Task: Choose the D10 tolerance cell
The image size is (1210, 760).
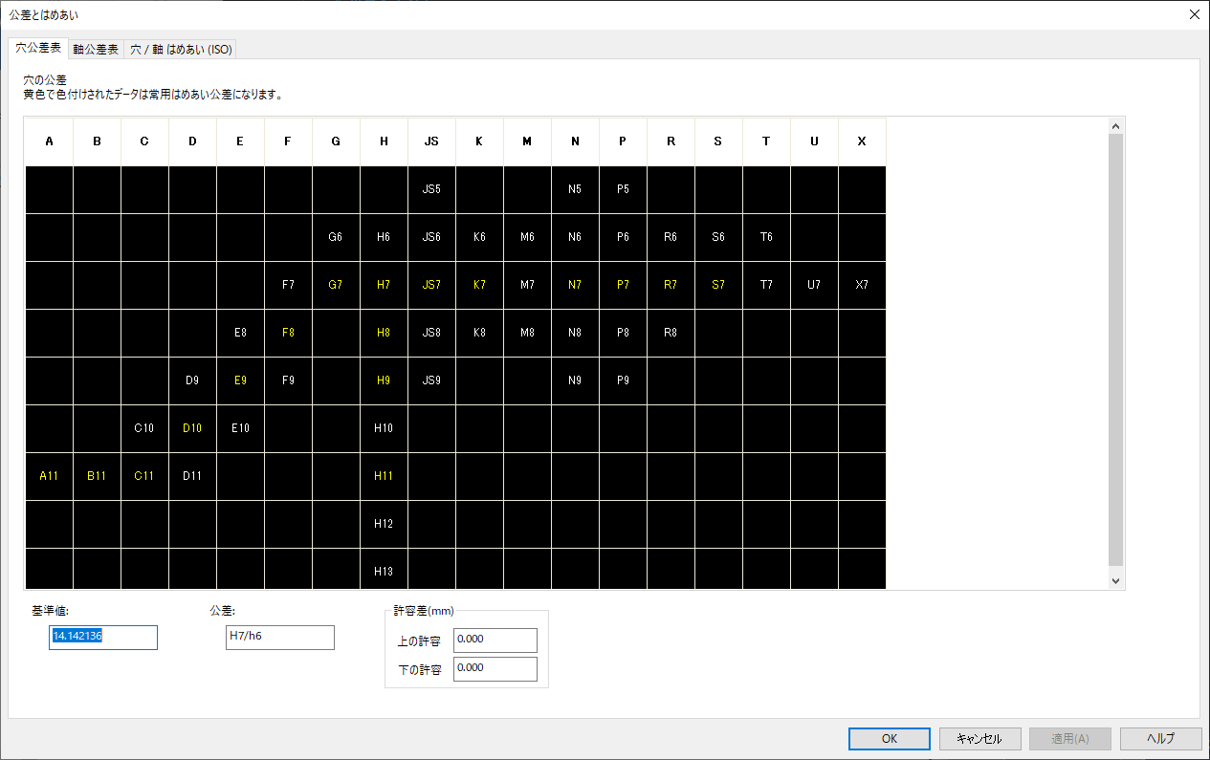Action: coord(192,428)
